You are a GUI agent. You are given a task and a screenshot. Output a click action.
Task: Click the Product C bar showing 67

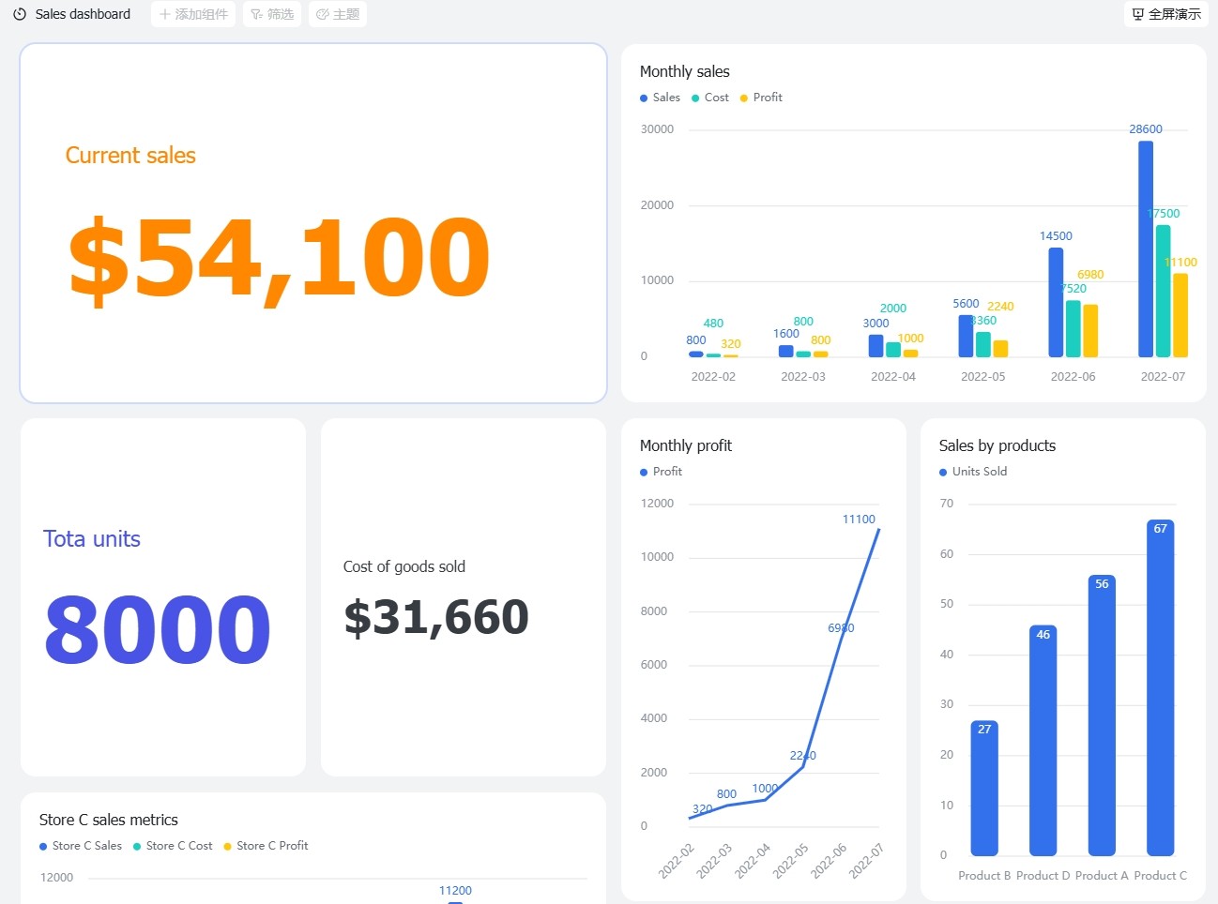click(1161, 687)
